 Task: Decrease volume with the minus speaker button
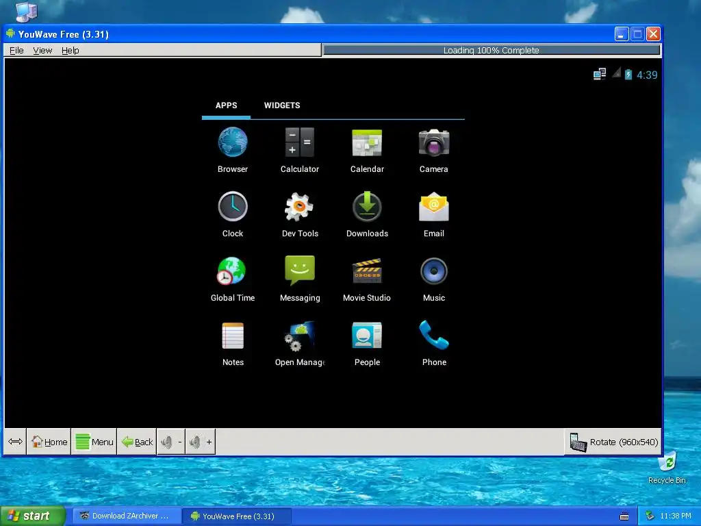(171, 442)
